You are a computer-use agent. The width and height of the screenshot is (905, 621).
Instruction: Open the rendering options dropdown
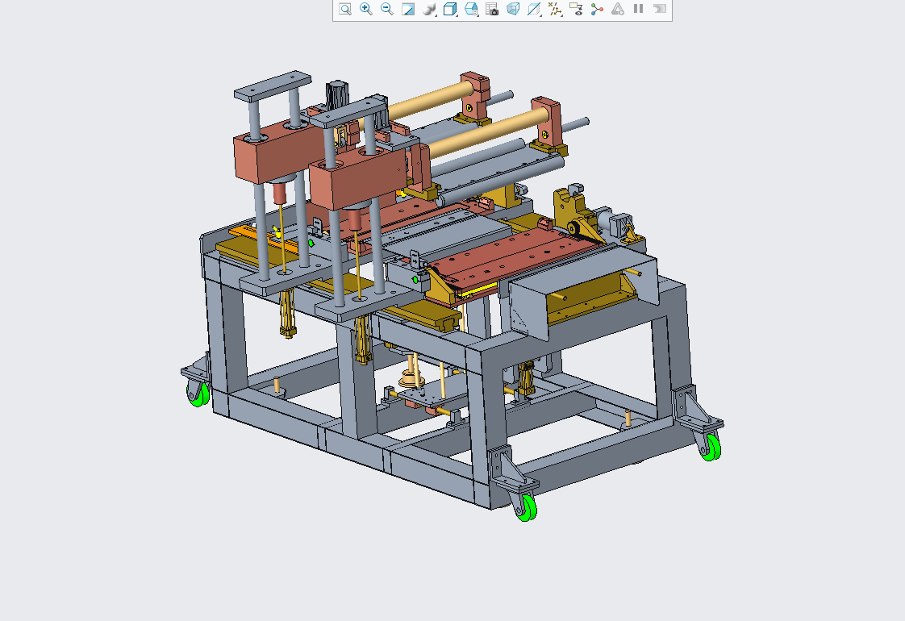pos(429,9)
